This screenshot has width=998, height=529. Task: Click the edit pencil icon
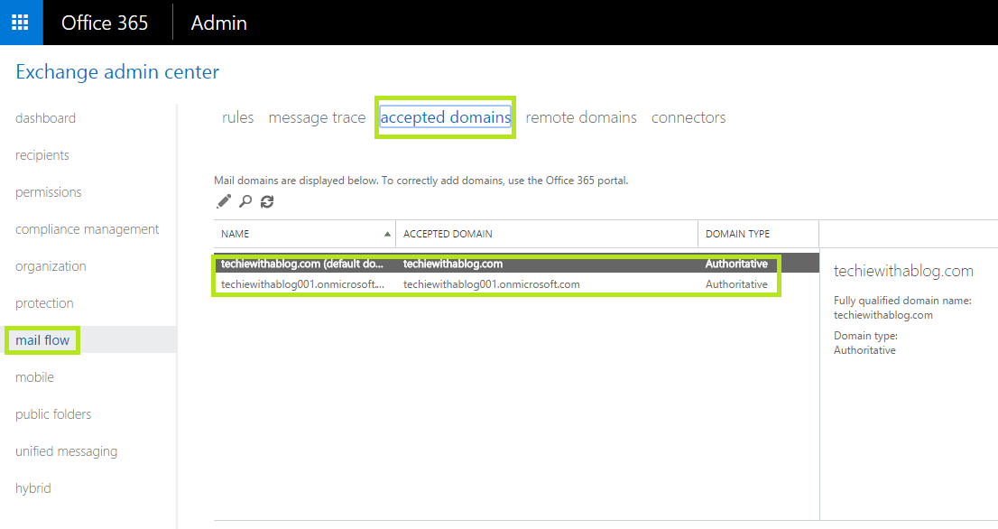pyautogui.click(x=224, y=201)
